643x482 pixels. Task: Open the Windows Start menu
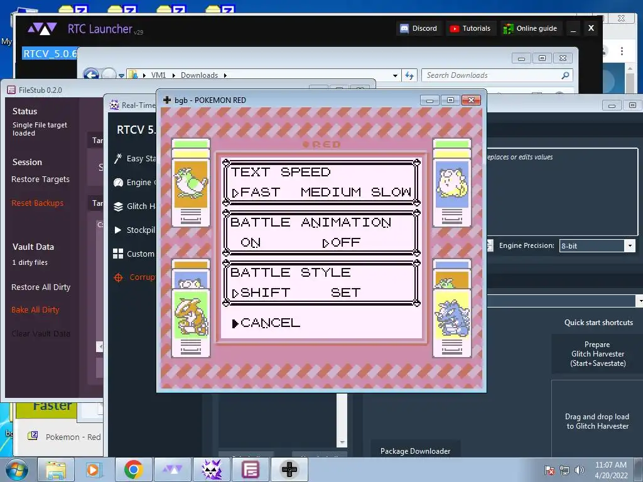17,469
